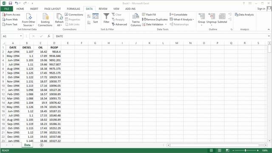
Task: Open Data Validation dropdown arrow
Action: pos(166,25)
